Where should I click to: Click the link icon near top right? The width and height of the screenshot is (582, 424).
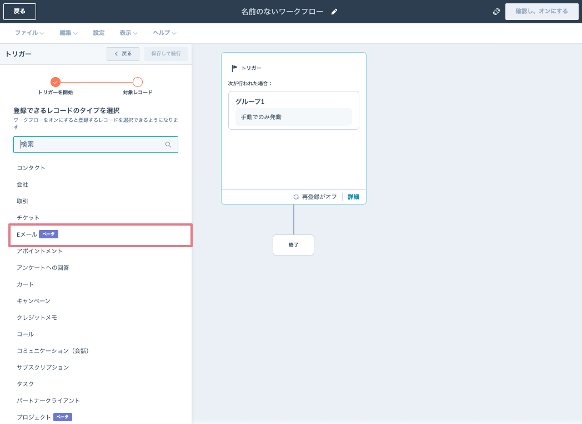click(x=496, y=12)
